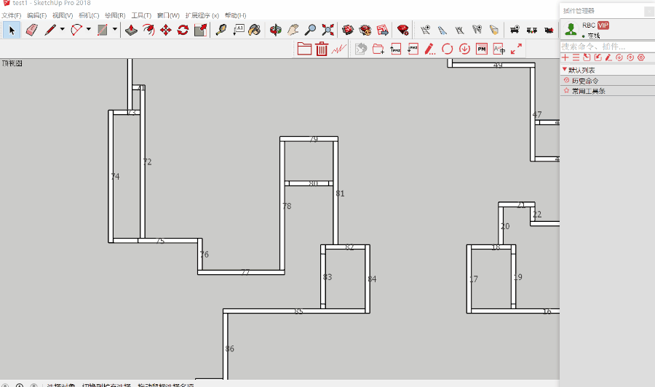The height and width of the screenshot is (387, 655).
Task: Open the shape tool dropdown arrow
Action: [114, 30]
